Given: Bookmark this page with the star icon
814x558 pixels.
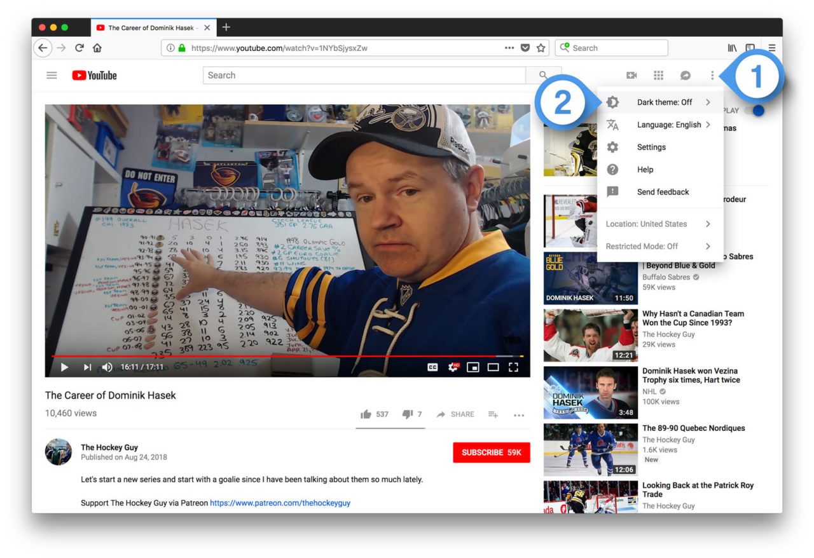Looking at the screenshot, I should (541, 48).
